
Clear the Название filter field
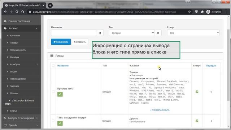coord(100,33)
